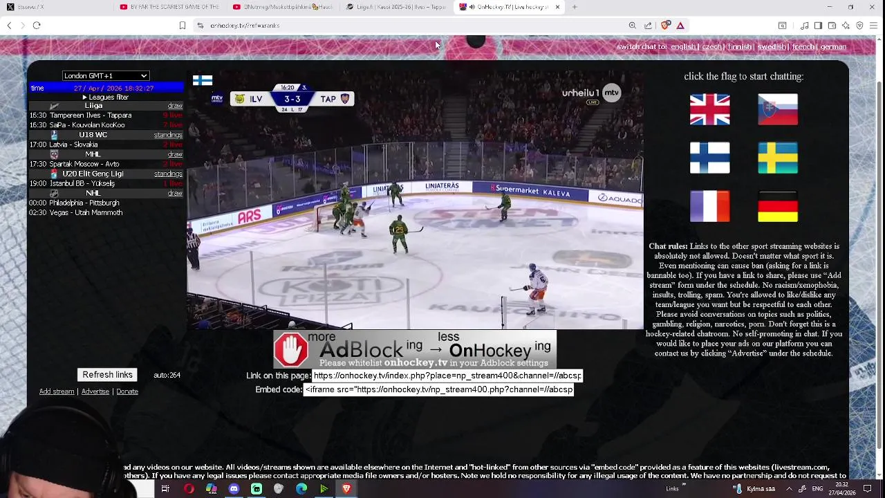Image resolution: width=885 pixels, height=498 pixels.
Task: Open the Brave Wallet icon
Action: tap(832, 26)
